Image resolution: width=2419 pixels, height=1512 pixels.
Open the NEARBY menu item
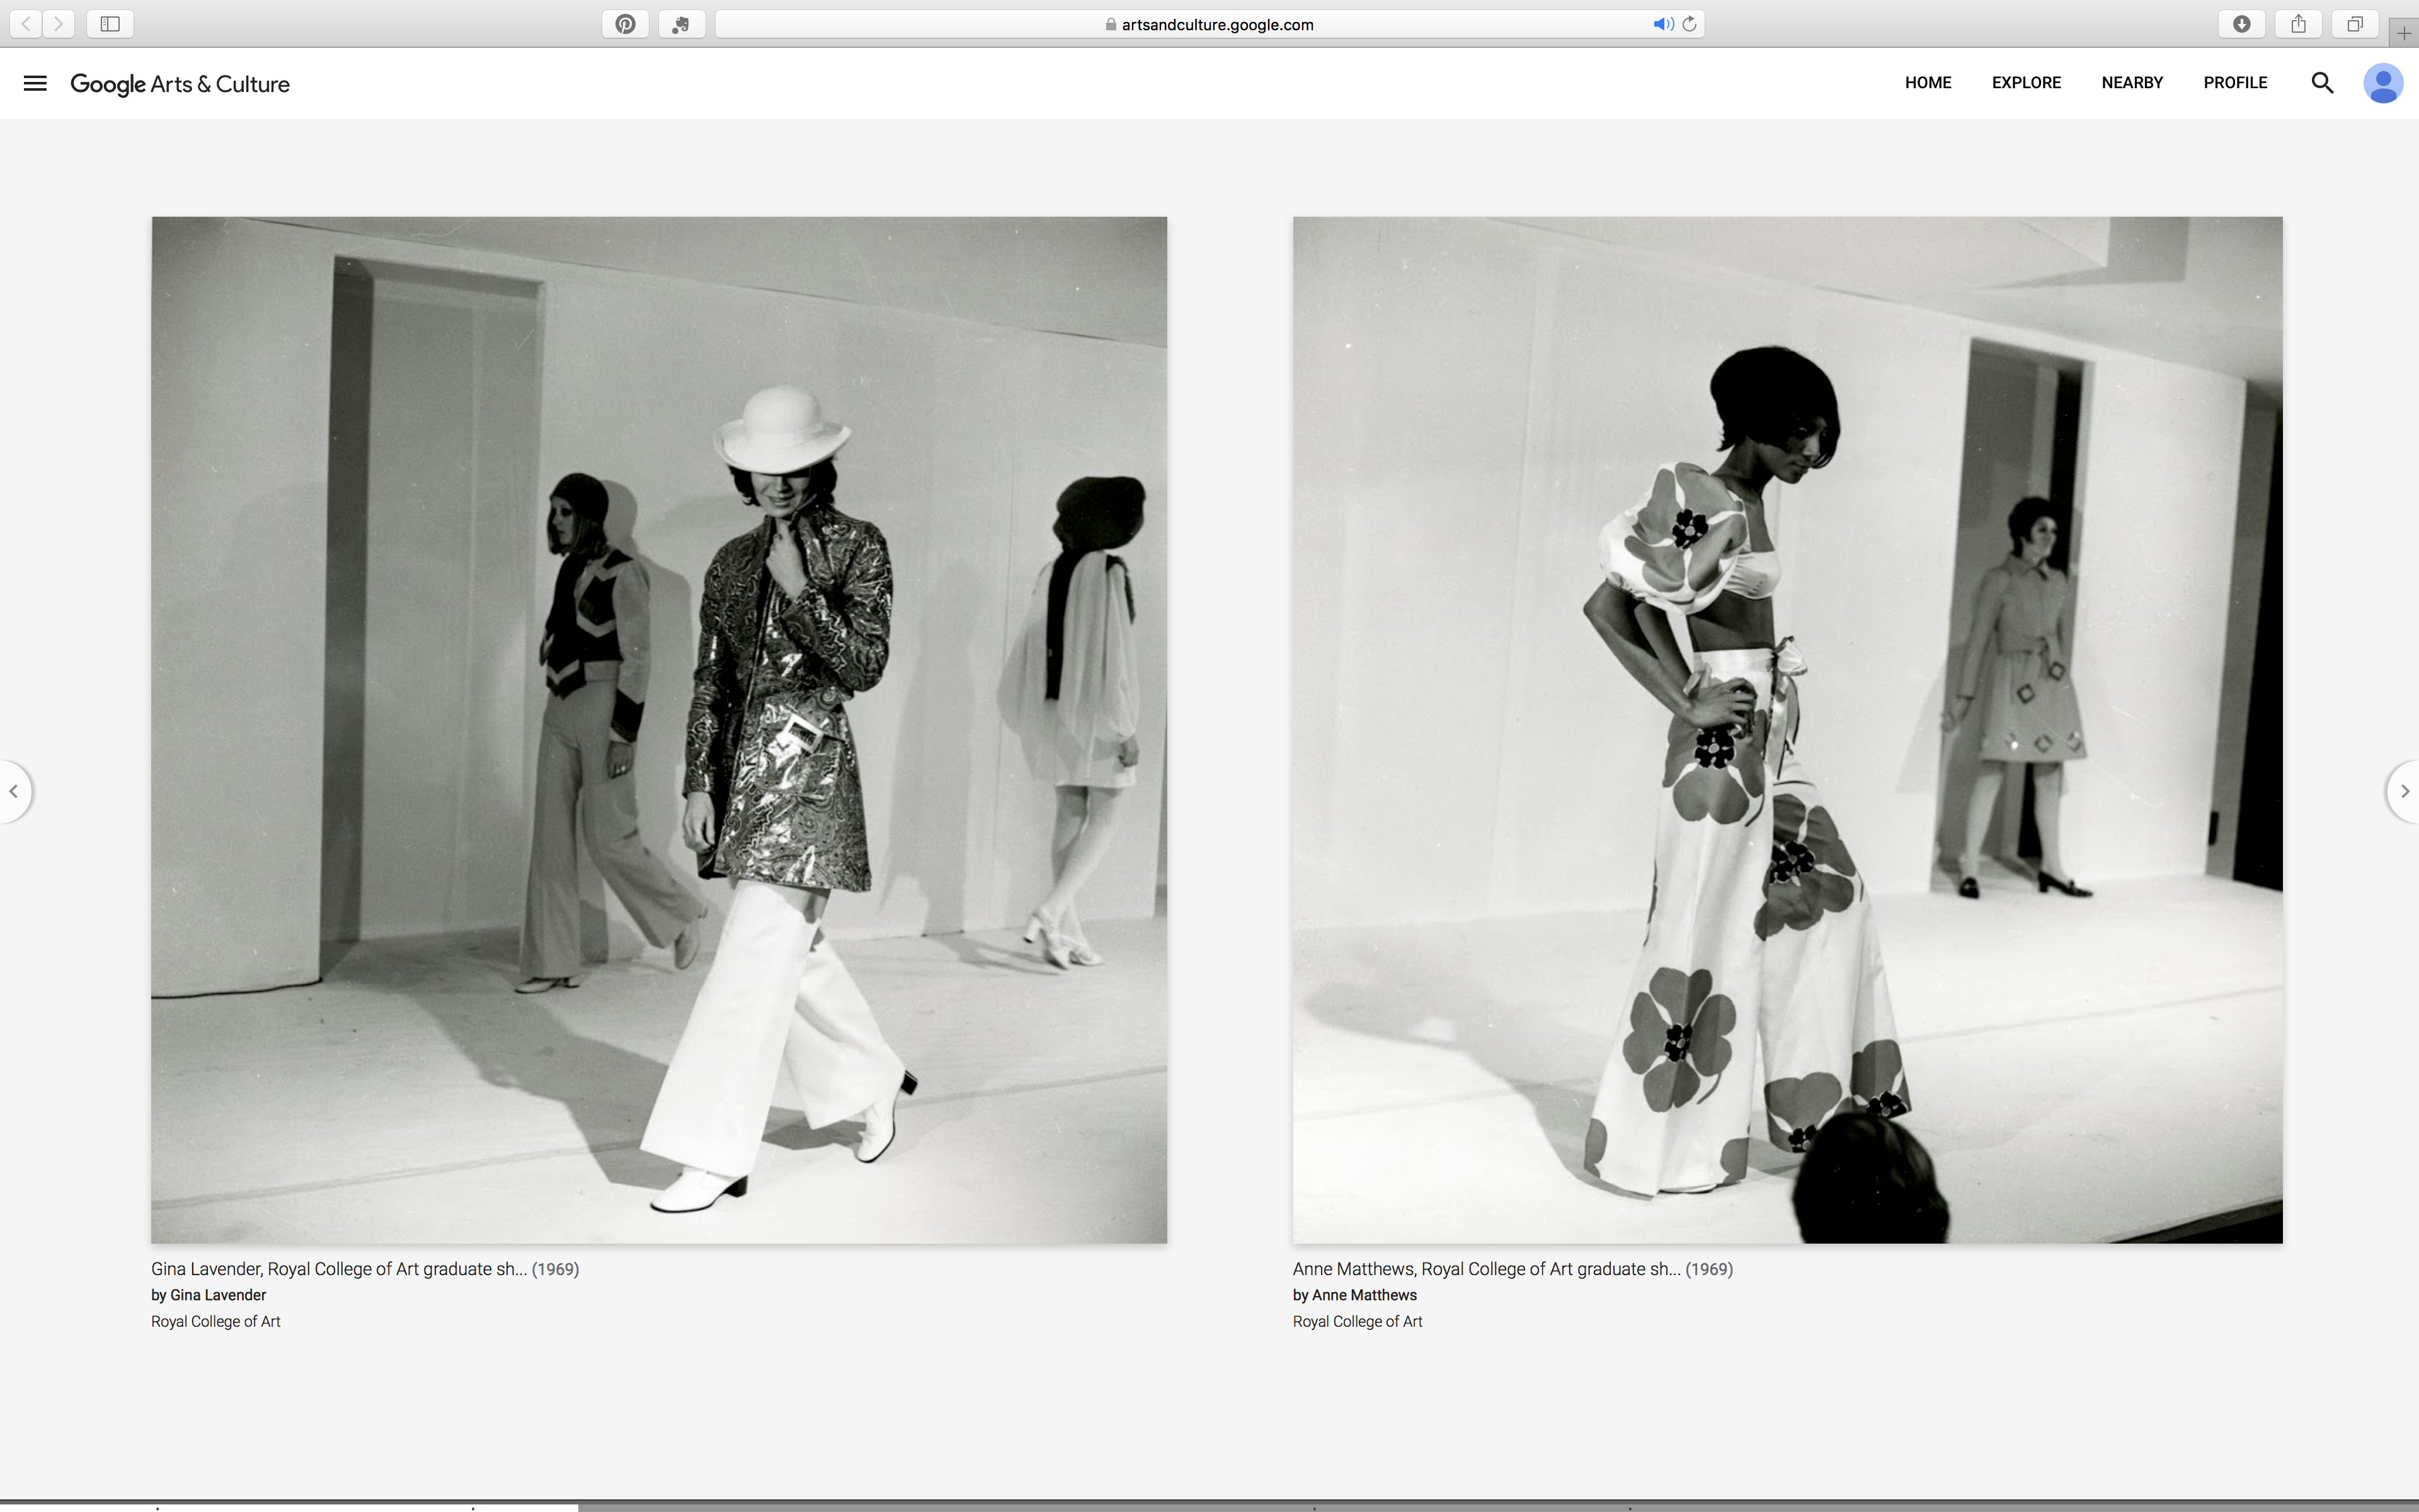coord(2131,83)
